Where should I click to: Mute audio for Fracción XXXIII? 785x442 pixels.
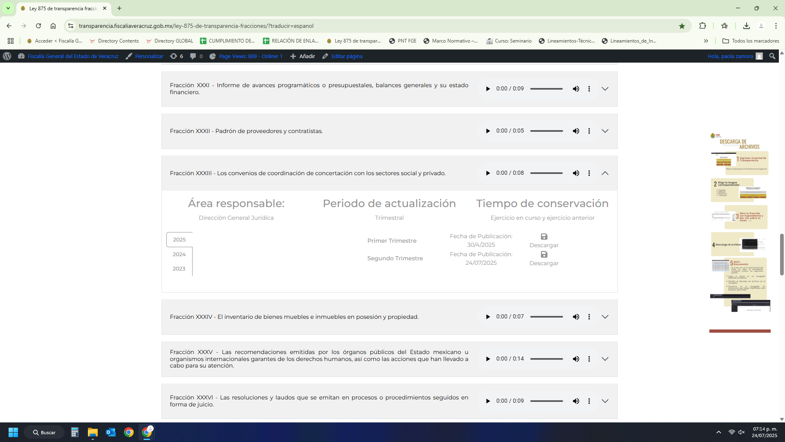576,173
